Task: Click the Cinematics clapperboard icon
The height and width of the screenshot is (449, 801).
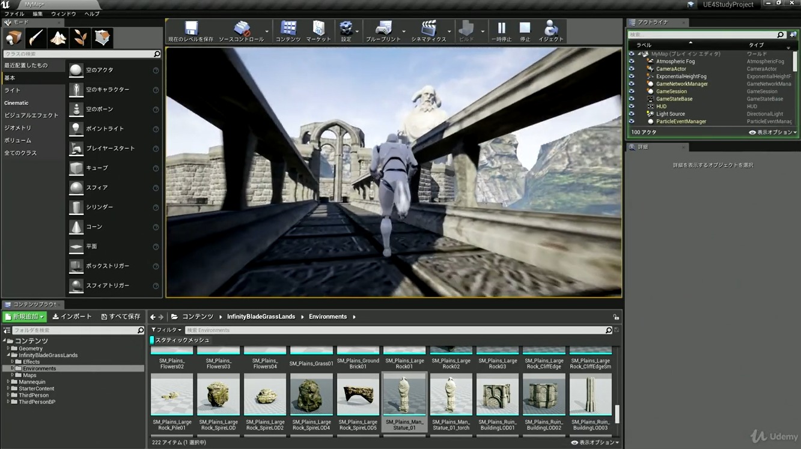Action: point(428,29)
